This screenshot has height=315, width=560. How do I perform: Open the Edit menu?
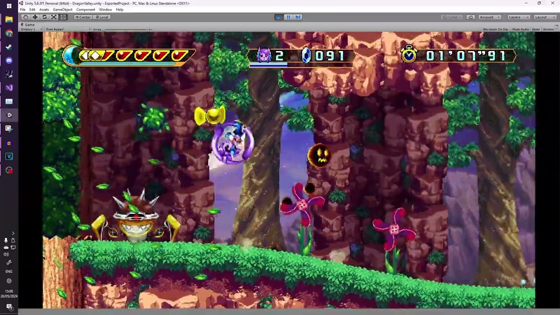point(32,10)
